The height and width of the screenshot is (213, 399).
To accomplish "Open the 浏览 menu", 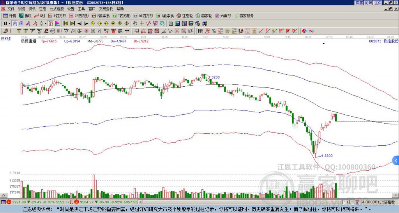I will [22, 9].
